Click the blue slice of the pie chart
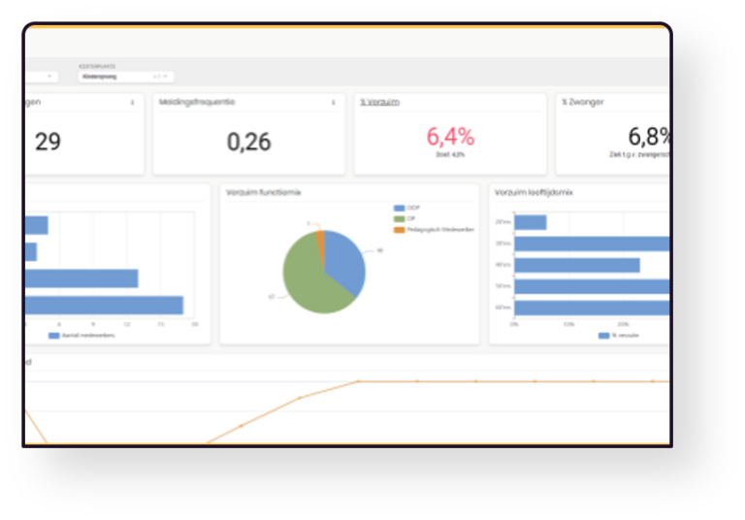Viewport: 745px width, 520px height. pyautogui.click(x=345, y=259)
